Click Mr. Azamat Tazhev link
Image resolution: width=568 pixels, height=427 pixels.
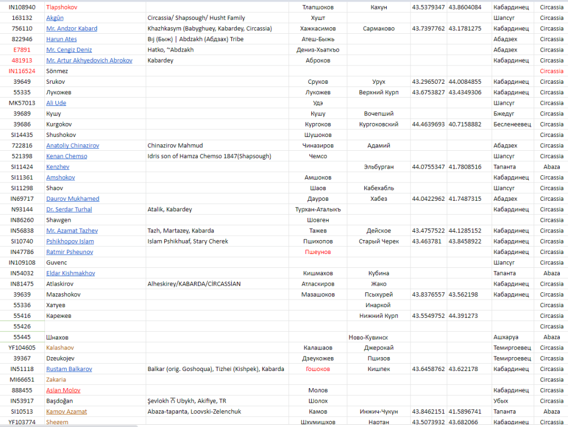click(72, 231)
